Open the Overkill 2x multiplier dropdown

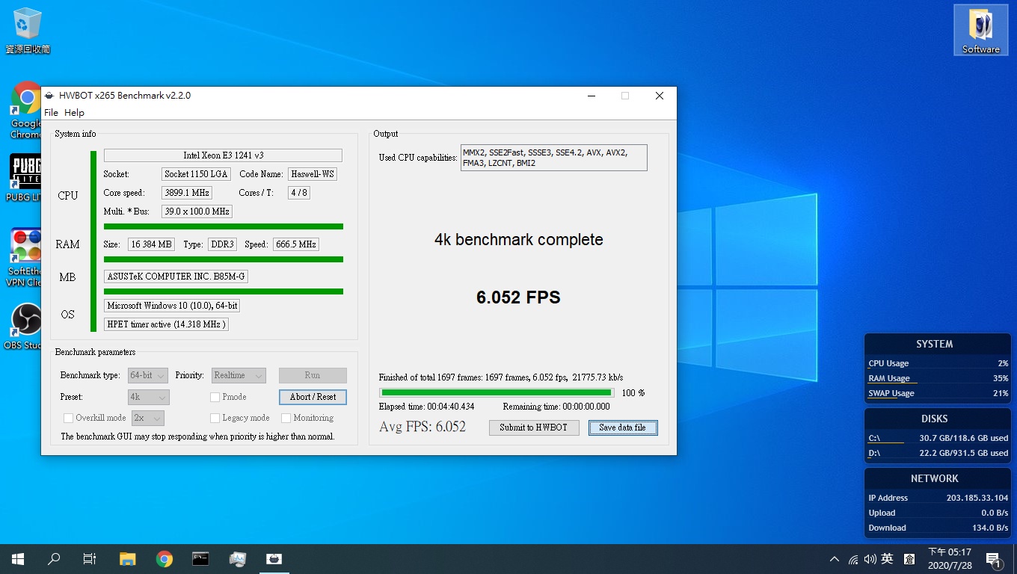pos(148,418)
